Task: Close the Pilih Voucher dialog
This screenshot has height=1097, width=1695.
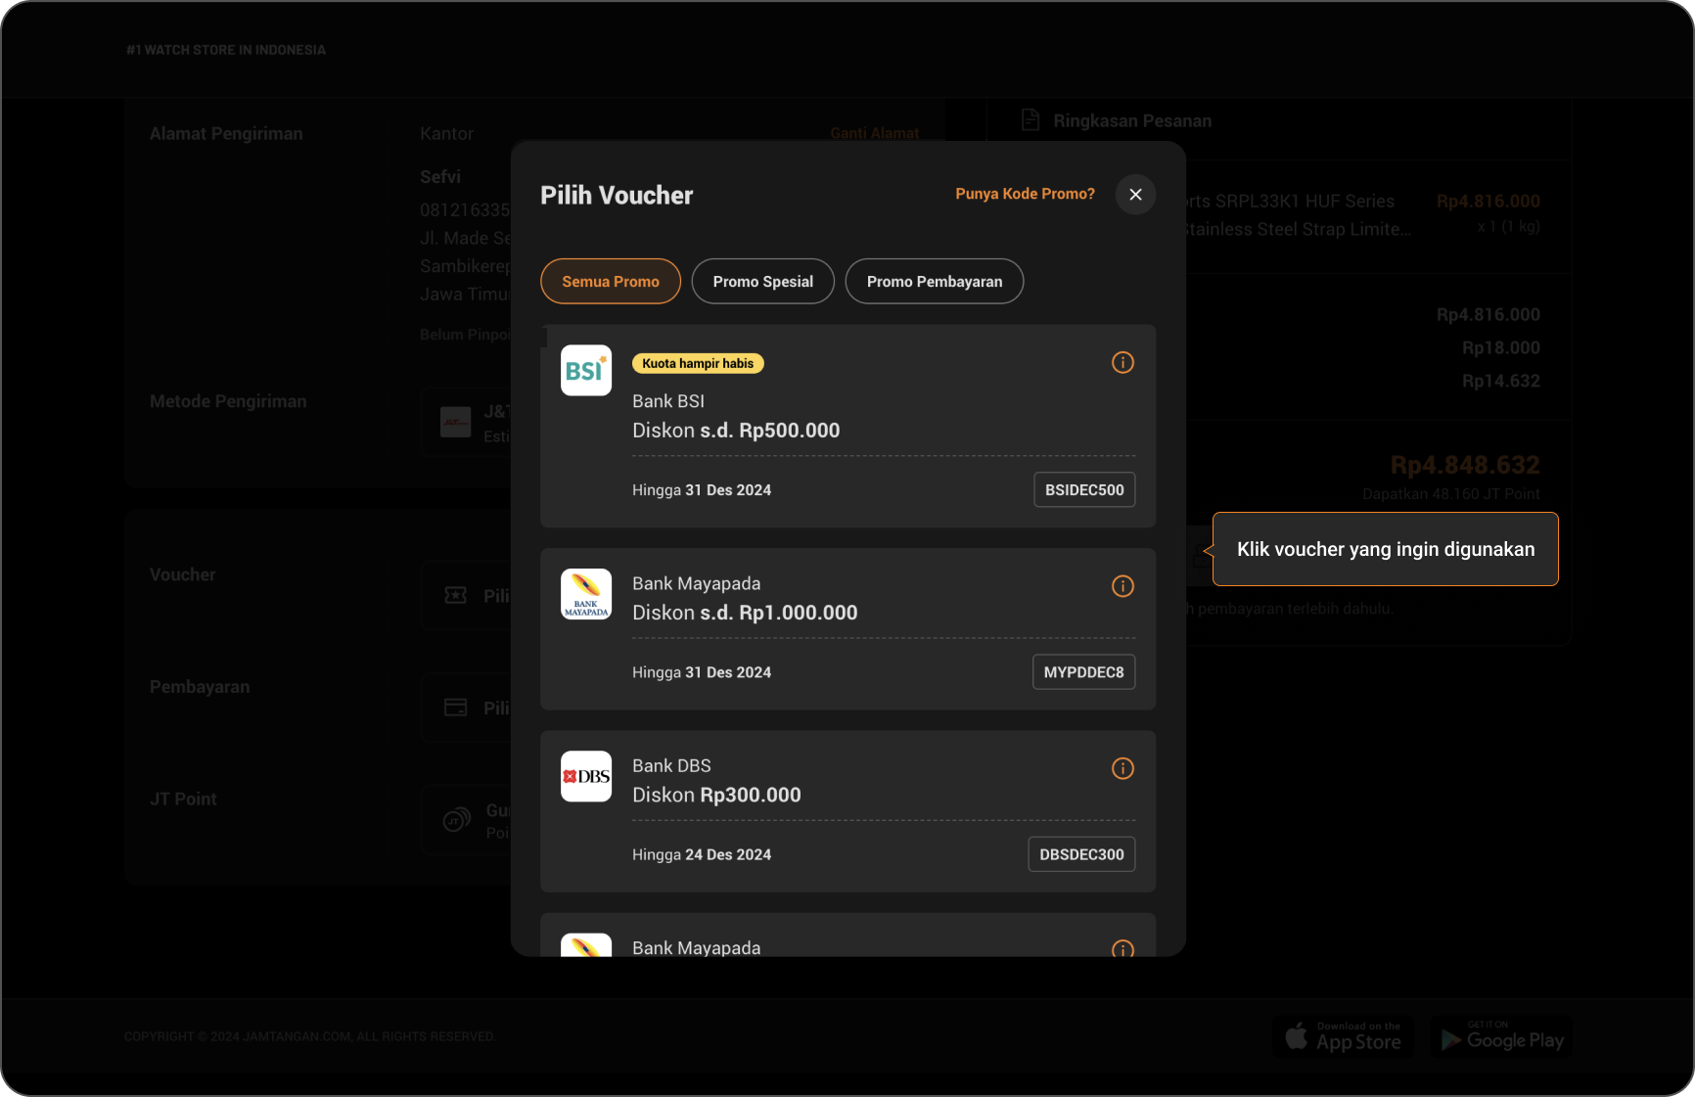Action: (1135, 195)
